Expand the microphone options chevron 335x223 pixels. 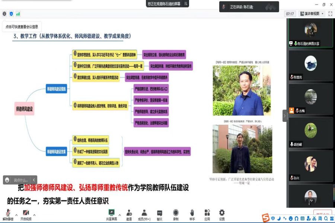click(16, 215)
